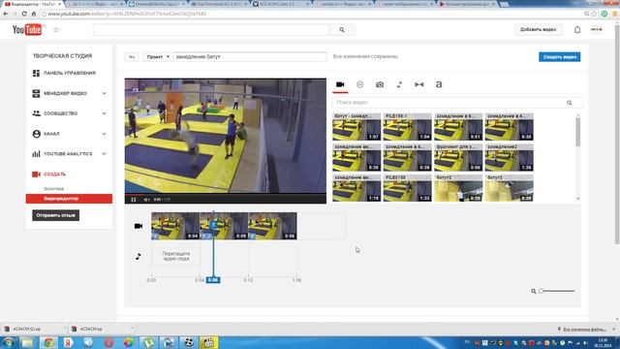Click the main YouTube search box
Screen dimensions: 620x349
tap(211, 30)
